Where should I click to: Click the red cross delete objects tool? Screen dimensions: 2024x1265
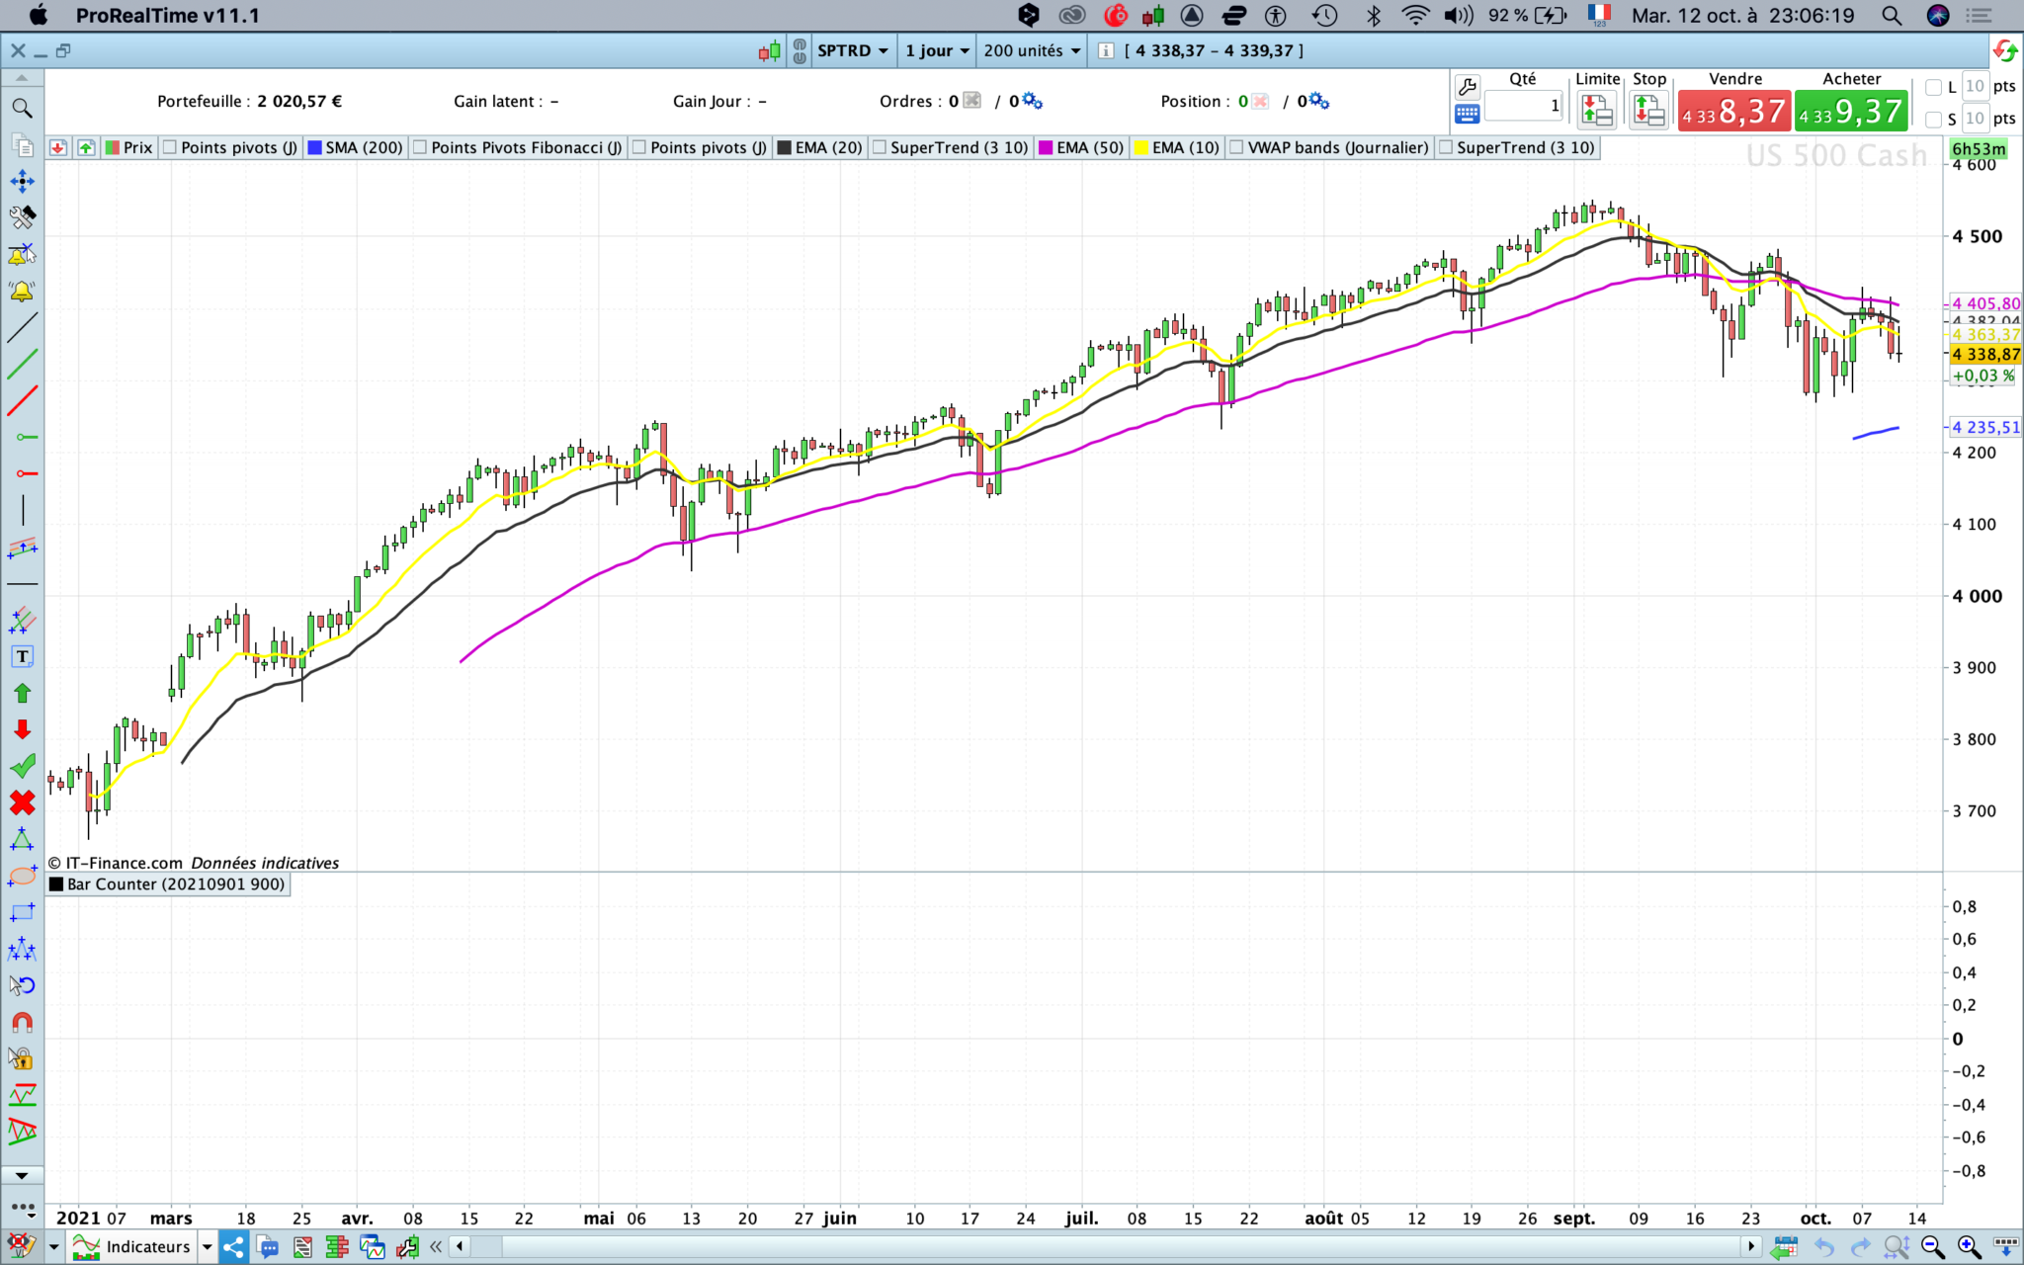(x=22, y=802)
